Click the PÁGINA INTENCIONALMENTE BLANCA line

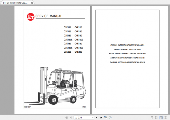(127, 62)
